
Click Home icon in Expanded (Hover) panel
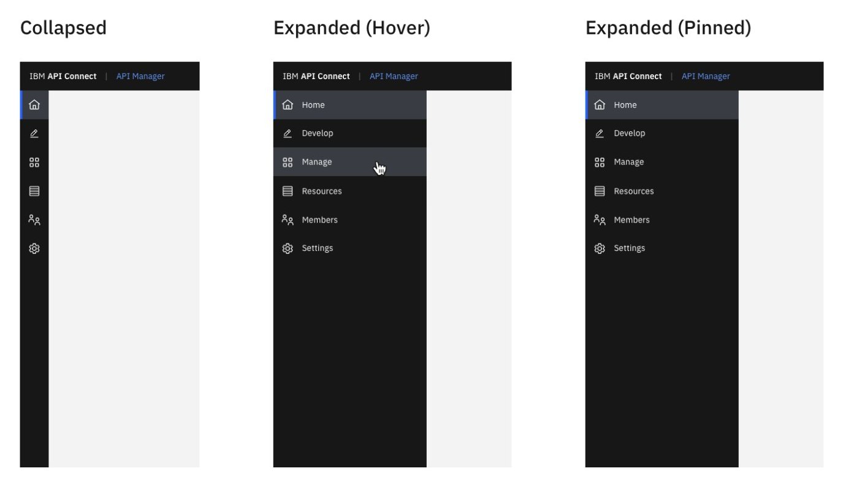(x=288, y=105)
